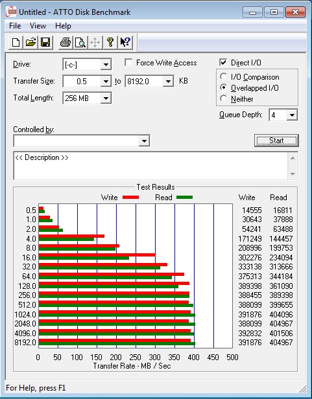This screenshot has height=399, width=312.
Task: Open the Help menu
Action: [63, 26]
